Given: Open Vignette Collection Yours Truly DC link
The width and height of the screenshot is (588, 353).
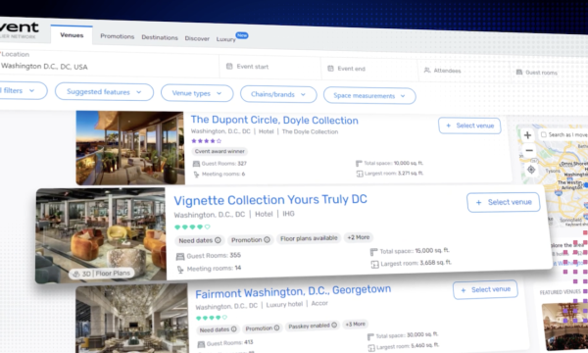Looking at the screenshot, I should click(270, 200).
